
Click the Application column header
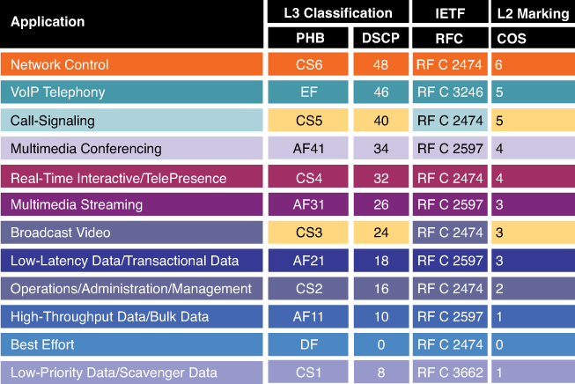(48, 21)
